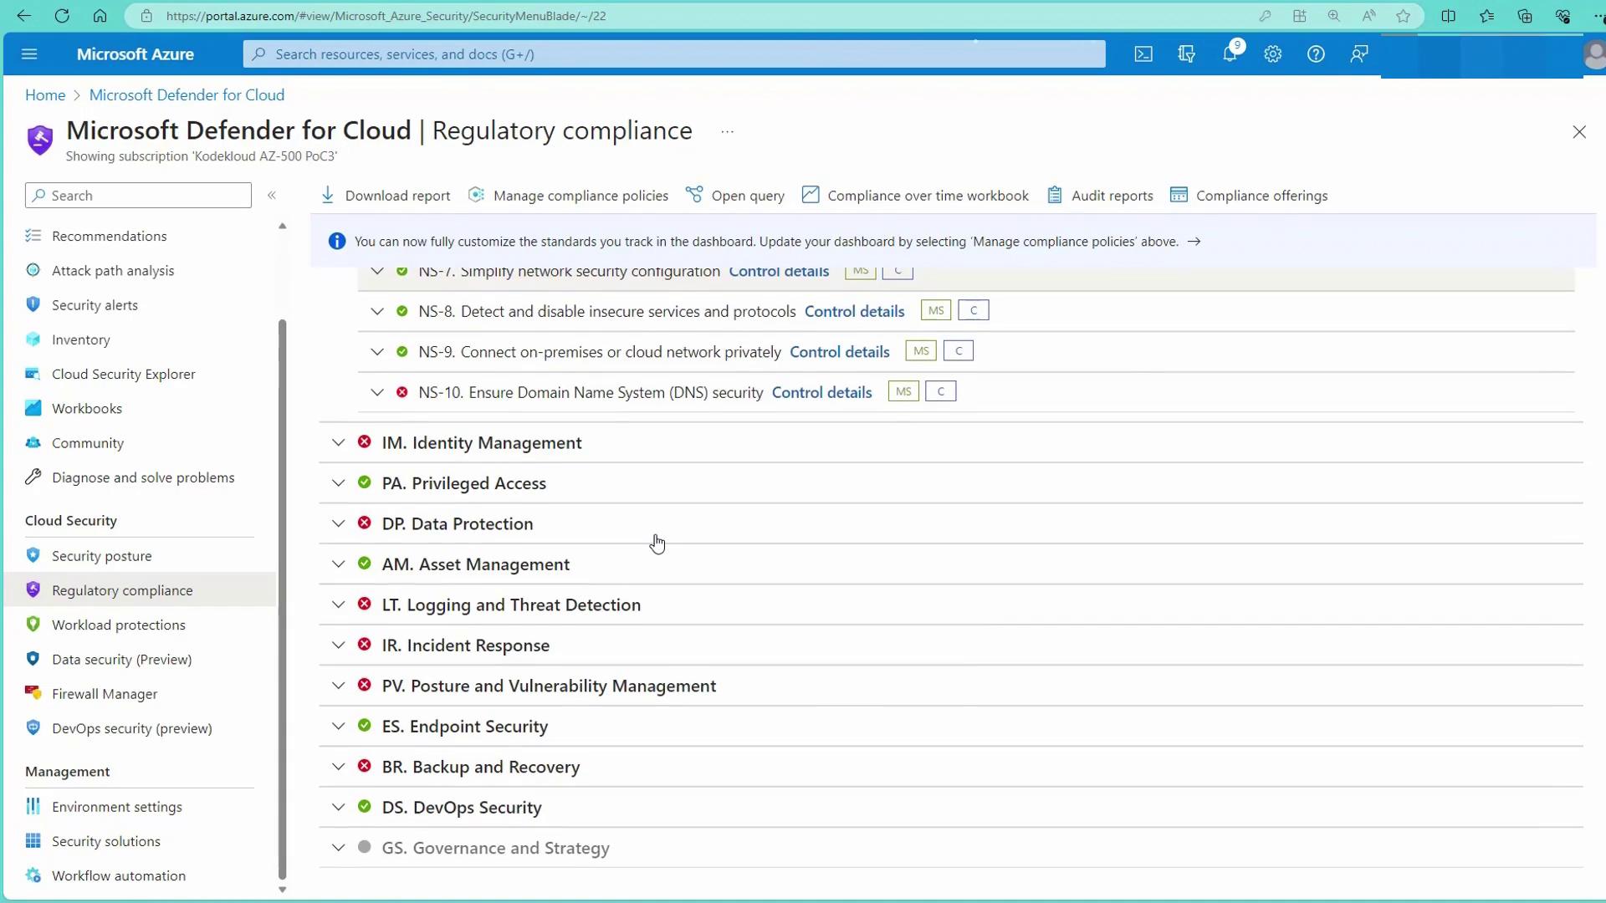Image resolution: width=1606 pixels, height=903 pixels.
Task: Open Security posture in sidebar
Action: coord(101,556)
